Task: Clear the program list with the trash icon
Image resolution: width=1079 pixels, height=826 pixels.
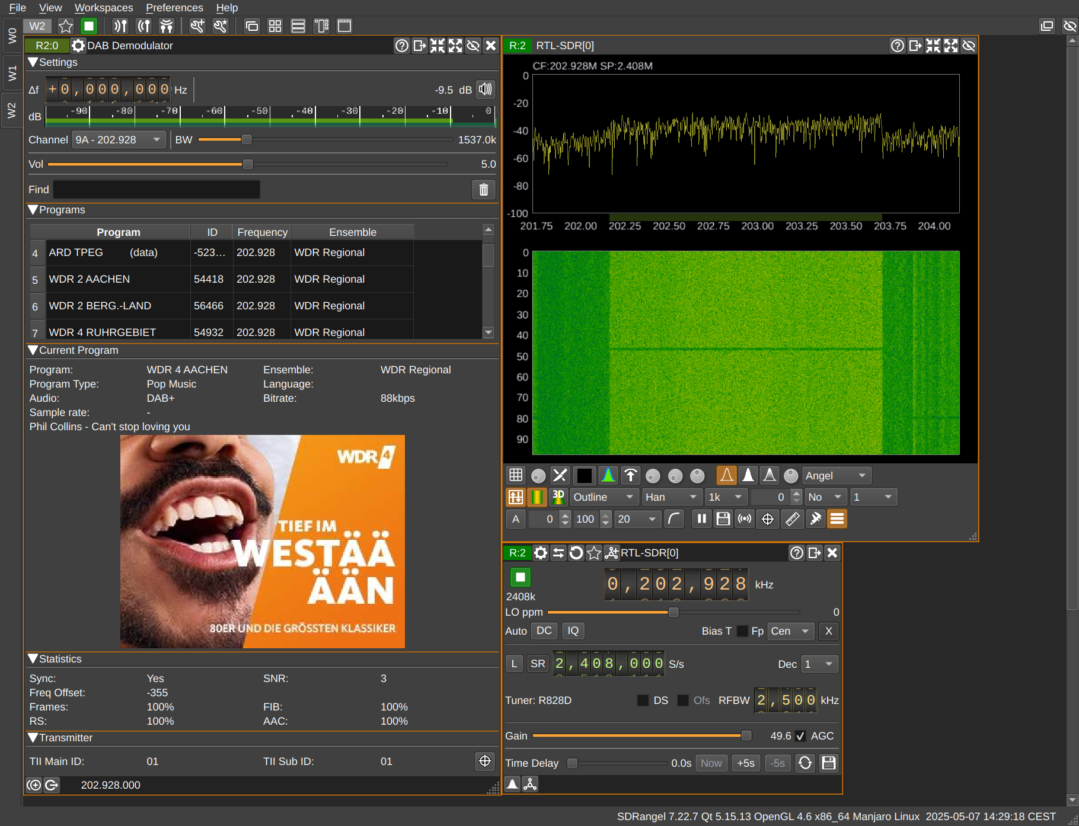Action: tap(484, 190)
